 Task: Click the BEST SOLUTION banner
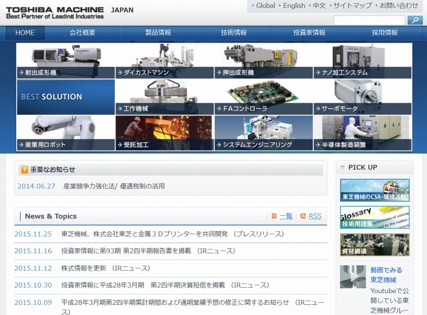coord(66,97)
